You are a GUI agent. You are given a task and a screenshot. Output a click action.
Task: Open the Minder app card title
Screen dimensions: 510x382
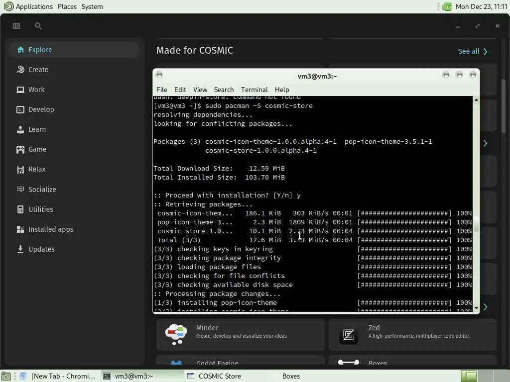[207, 328]
